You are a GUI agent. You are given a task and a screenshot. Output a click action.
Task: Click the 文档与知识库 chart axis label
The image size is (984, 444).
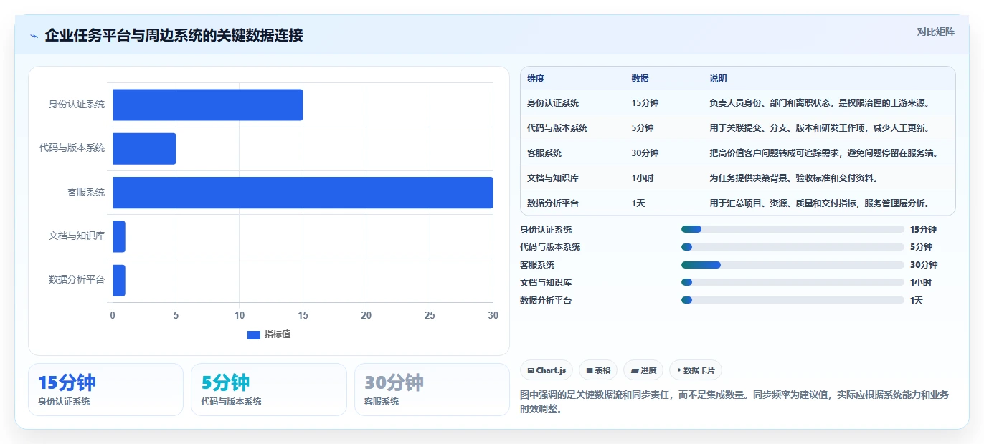click(x=76, y=236)
